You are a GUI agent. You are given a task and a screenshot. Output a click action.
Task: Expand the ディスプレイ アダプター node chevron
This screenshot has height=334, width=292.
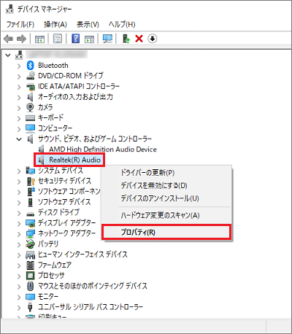19,223
